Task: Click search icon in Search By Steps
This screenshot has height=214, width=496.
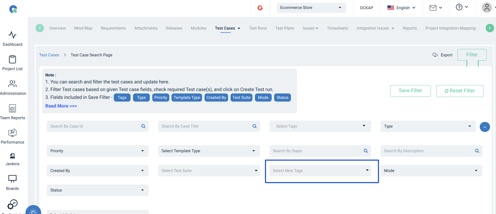Action: point(366,151)
